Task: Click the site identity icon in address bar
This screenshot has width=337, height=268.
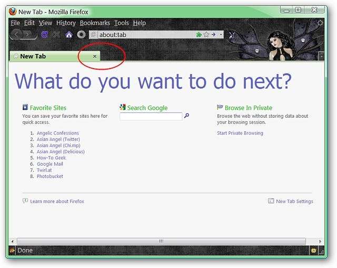Action: (94, 34)
